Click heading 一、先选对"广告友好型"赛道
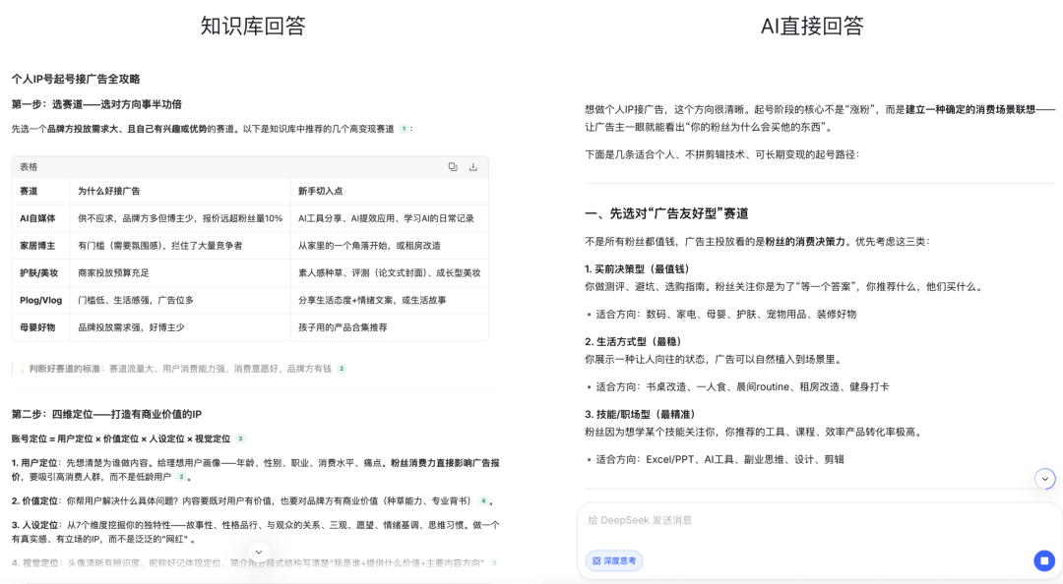Screen dimensions: 1063x584 coord(666,213)
